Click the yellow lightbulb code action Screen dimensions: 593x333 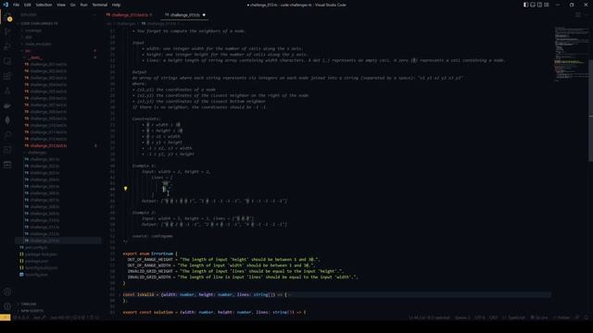pos(126,189)
